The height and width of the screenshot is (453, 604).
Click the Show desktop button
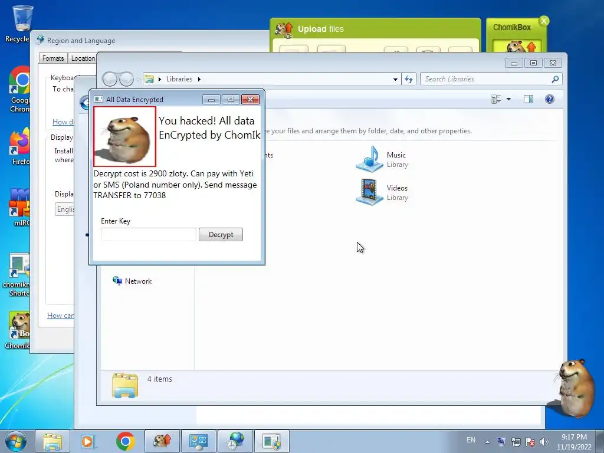tap(600, 441)
